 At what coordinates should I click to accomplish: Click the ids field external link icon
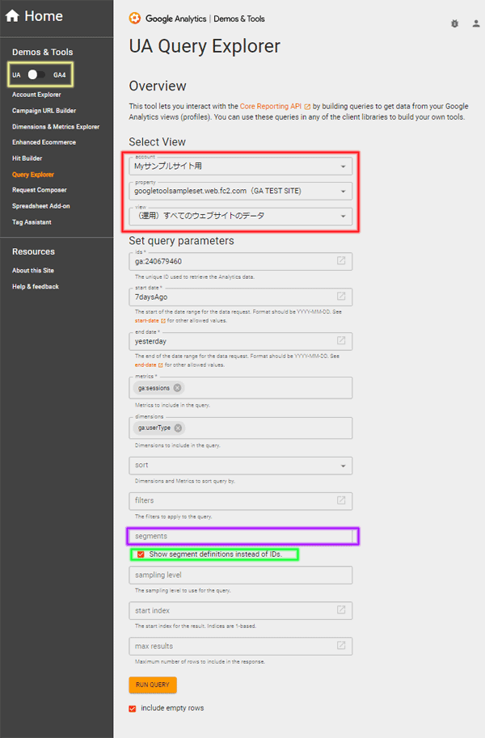341,261
